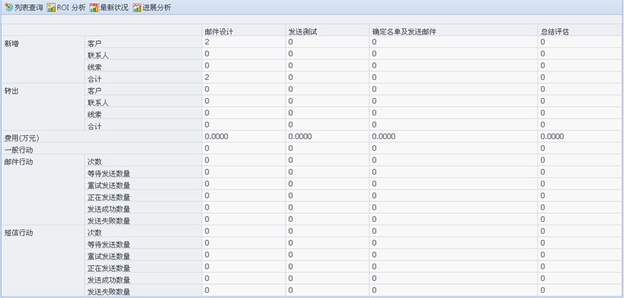Click 客户 label under 新增
The width and height of the screenshot is (624, 298).
pyautogui.click(x=95, y=44)
